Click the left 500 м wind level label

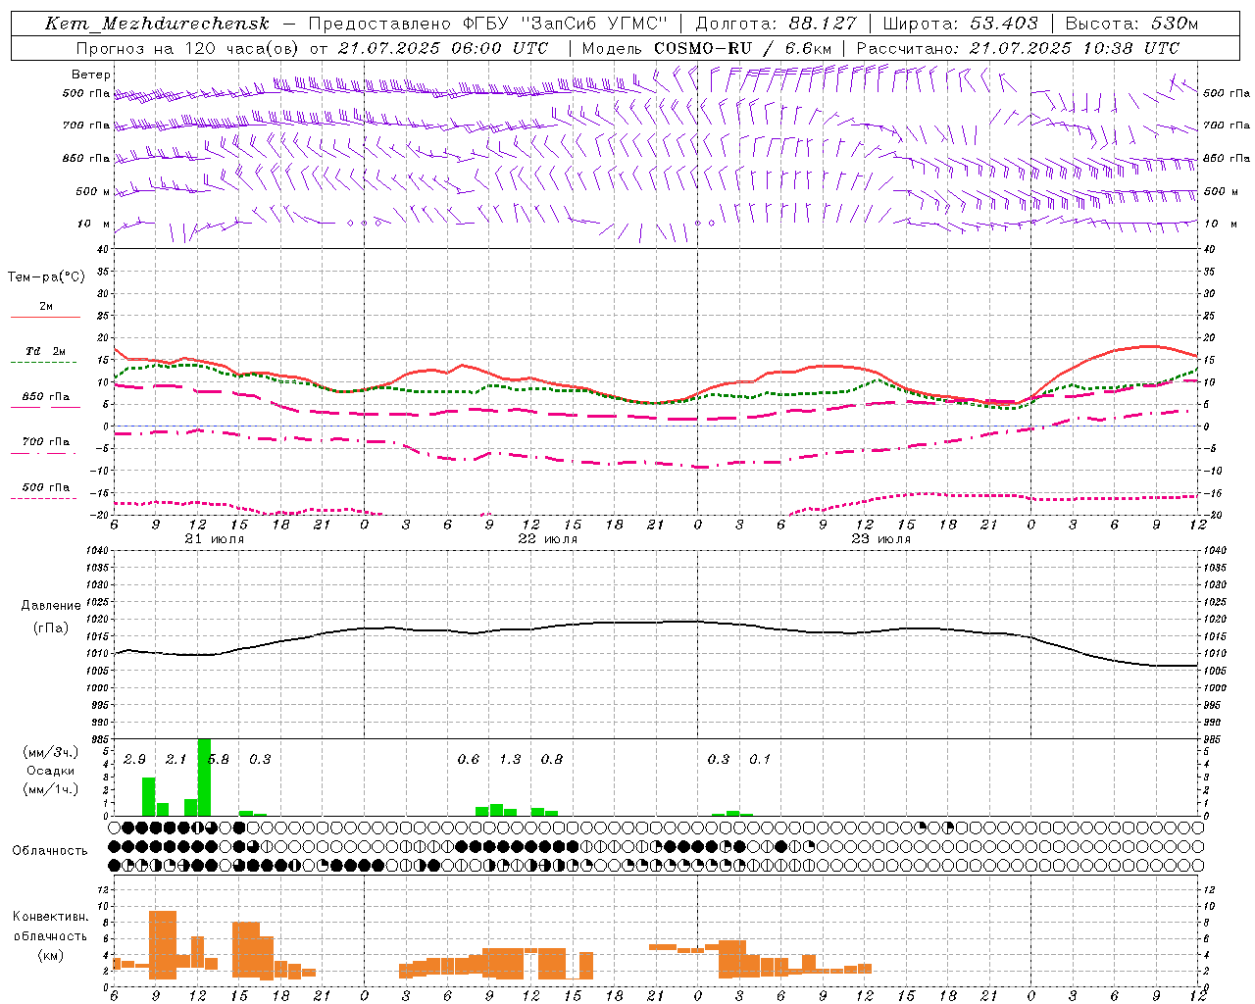(93, 191)
